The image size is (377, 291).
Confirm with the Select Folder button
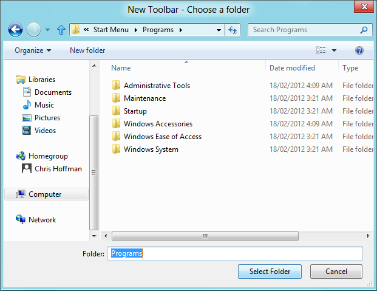click(x=270, y=272)
